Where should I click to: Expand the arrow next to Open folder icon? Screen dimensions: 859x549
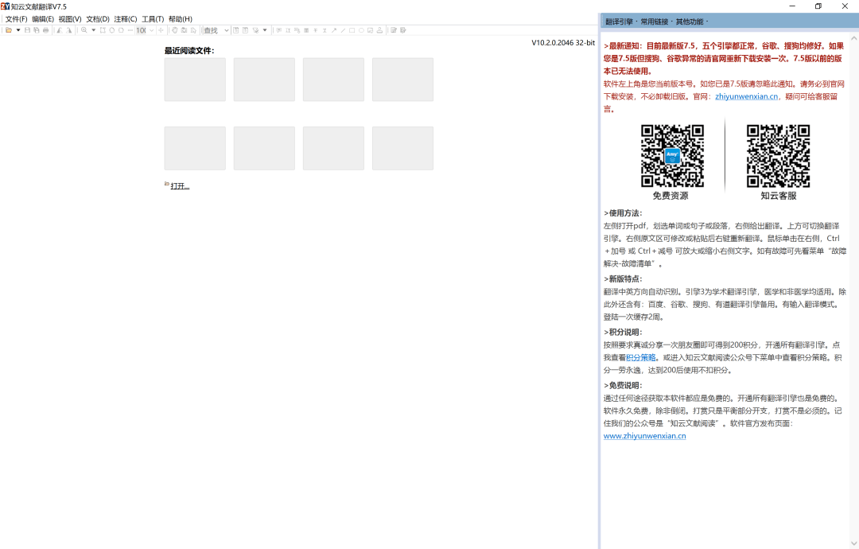point(18,30)
